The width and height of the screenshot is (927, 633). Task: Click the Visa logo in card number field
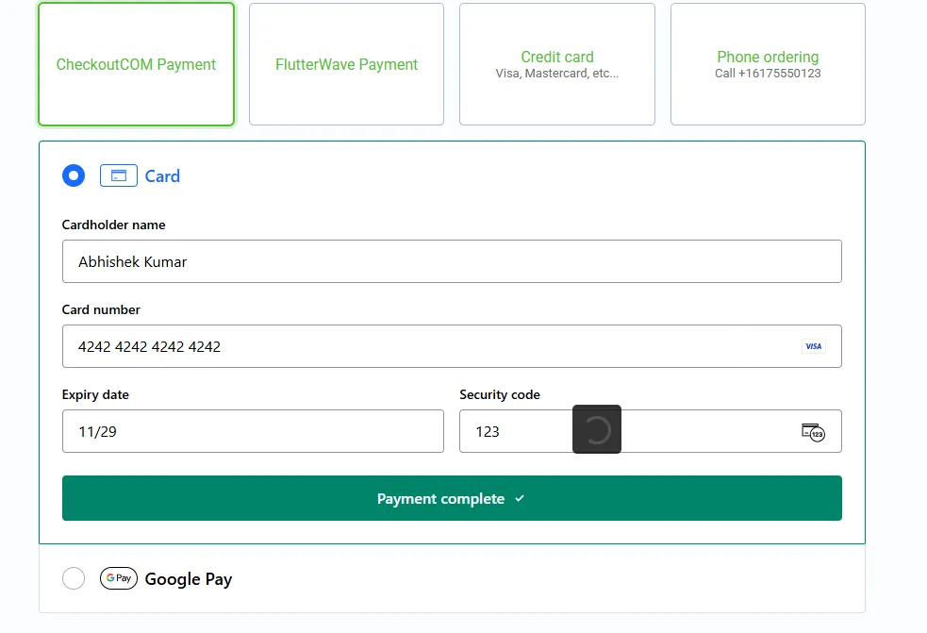coord(814,346)
